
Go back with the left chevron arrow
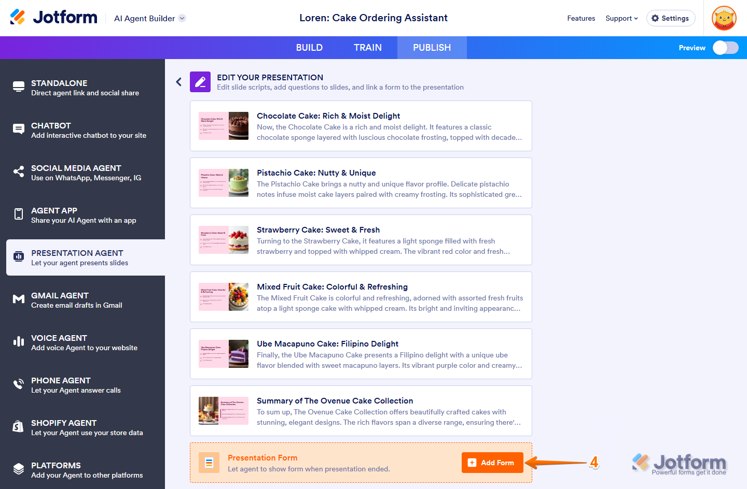pyautogui.click(x=178, y=82)
